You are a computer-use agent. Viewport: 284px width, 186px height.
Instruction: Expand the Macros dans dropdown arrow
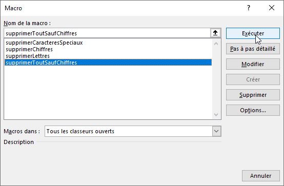pos(216,131)
